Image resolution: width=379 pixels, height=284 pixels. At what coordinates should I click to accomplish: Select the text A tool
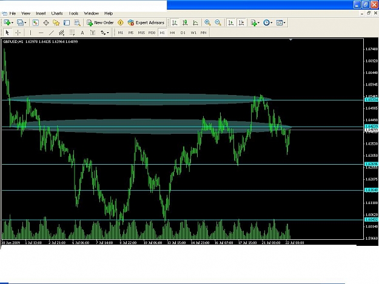point(82,33)
